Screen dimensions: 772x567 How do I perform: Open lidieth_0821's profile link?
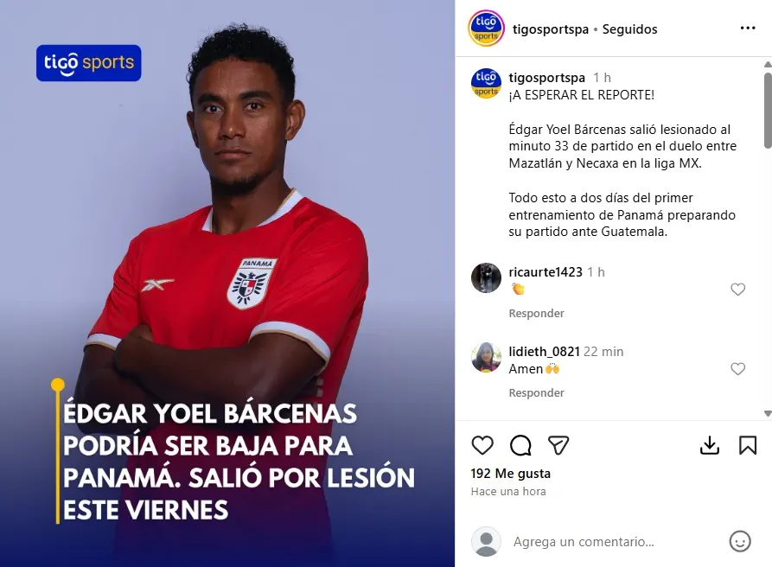(544, 352)
